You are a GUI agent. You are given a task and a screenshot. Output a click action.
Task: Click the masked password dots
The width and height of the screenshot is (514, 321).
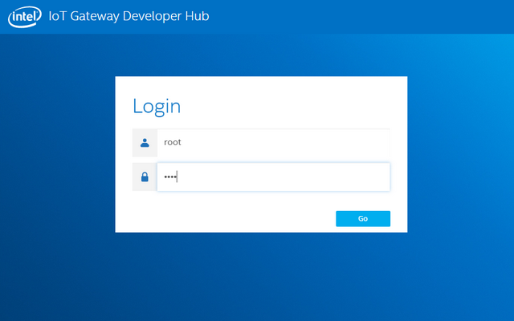coord(170,177)
